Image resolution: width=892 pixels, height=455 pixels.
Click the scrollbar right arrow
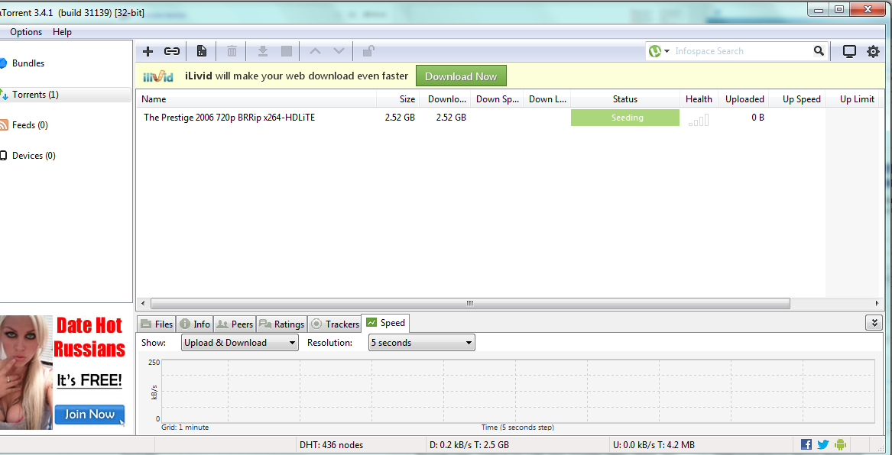pyautogui.click(x=877, y=303)
